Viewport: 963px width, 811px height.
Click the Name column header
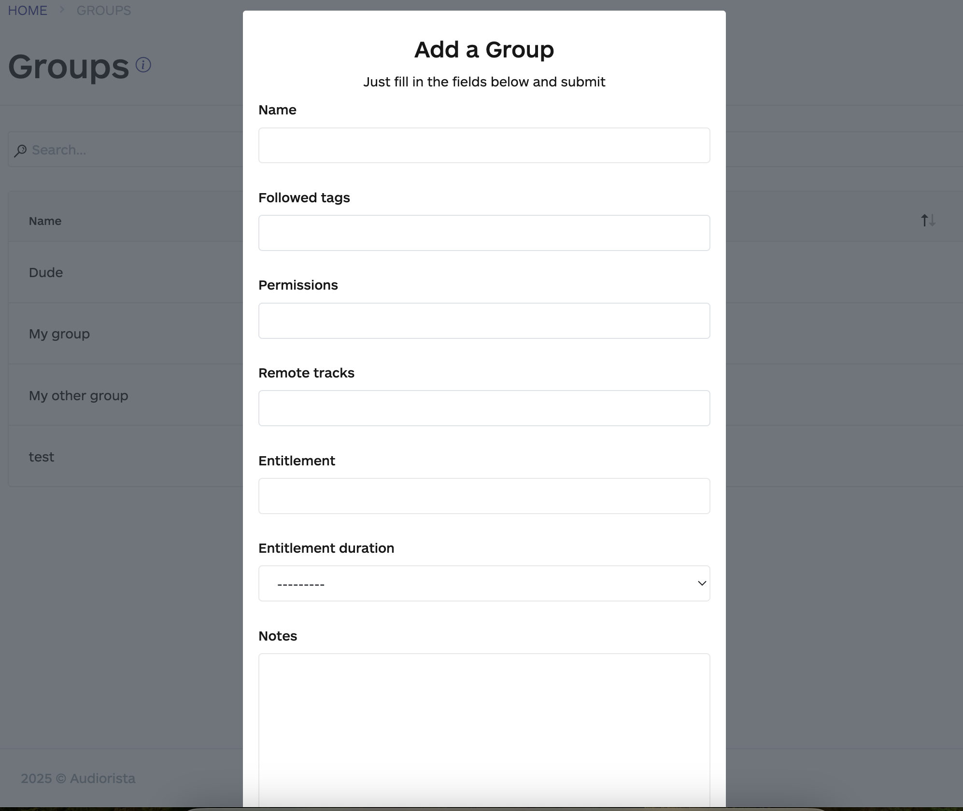coord(44,221)
